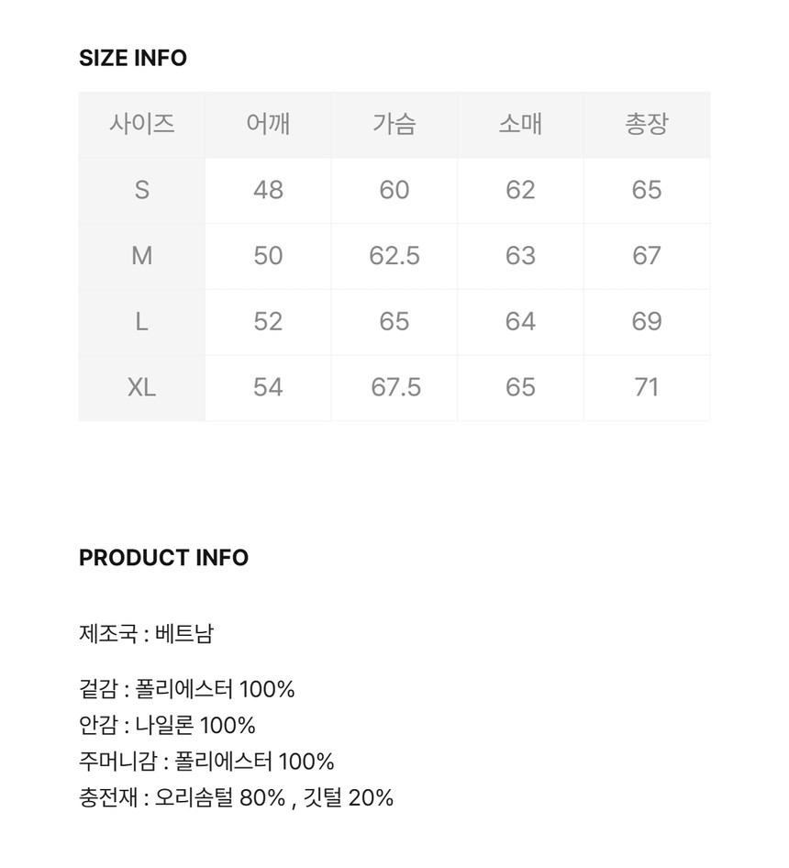
Task: Click the 48 shoulder value for S
Action: pyautogui.click(x=268, y=190)
